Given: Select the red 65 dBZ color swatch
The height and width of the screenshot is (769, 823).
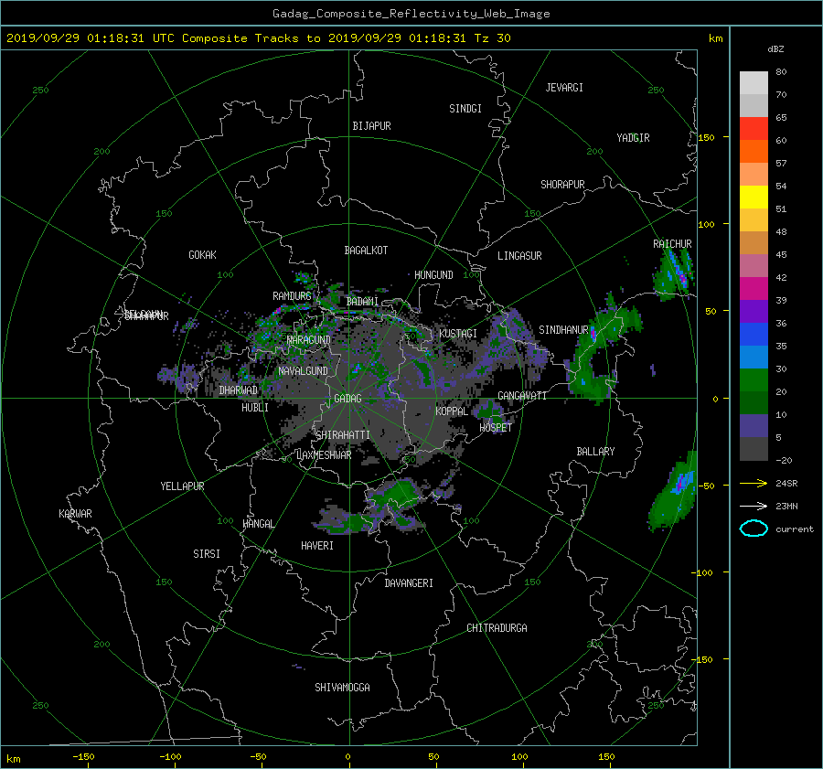Looking at the screenshot, I should 754,129.
